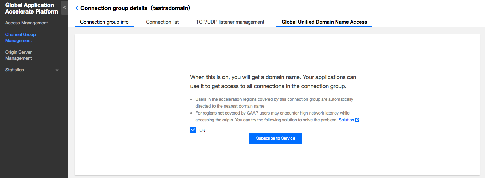485x178 pixels.
Task: Navigate to Origin Server Management
Action: click(18, 55)
